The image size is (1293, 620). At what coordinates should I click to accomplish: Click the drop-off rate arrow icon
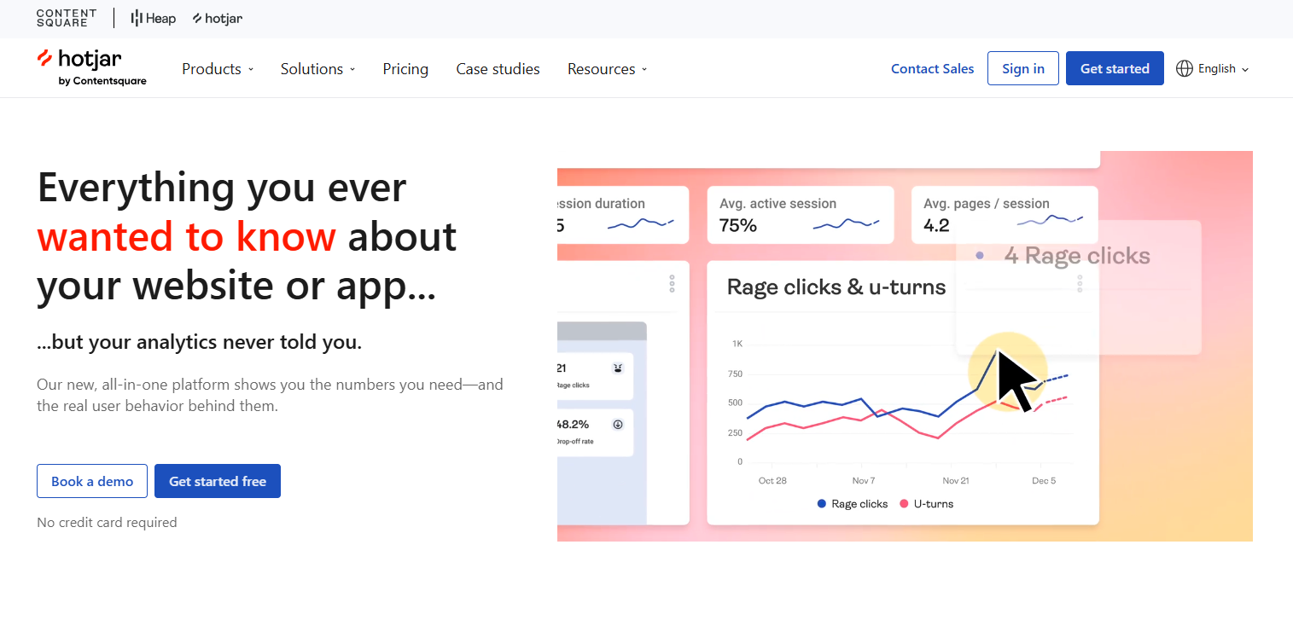pos(618,425)
